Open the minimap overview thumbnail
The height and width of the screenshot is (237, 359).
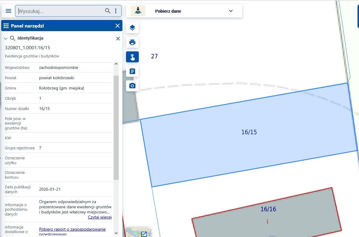[x=138, y=232]
